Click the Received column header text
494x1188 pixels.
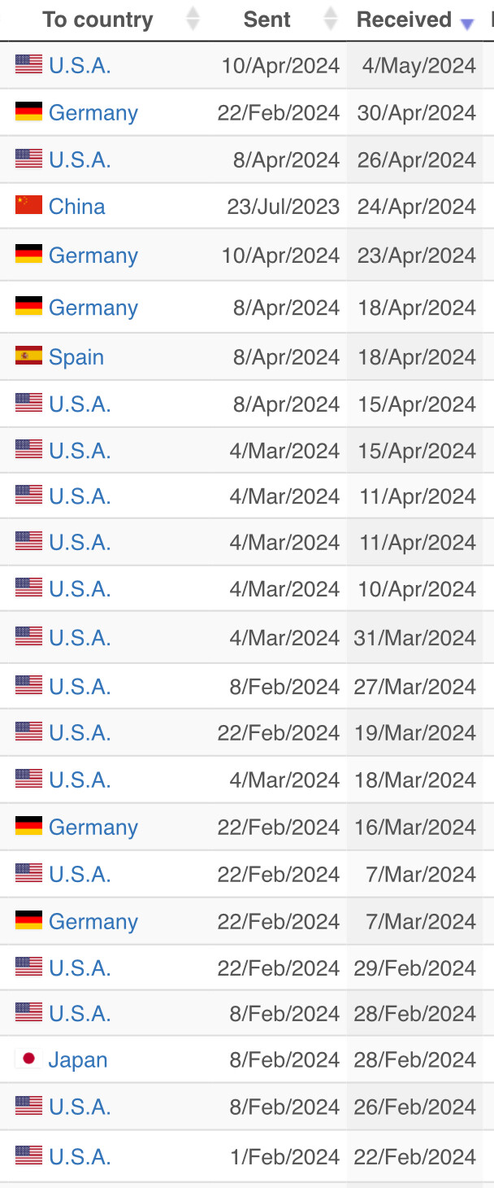click(x=404, y=20)
